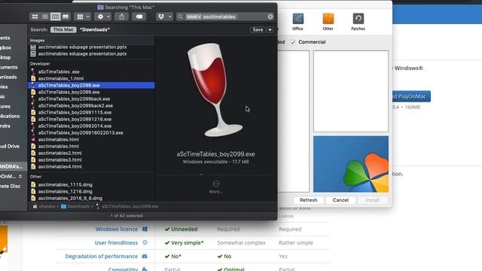Click the Windows logo image in PlayOnMac
Image resolution: width=482 pixels, height=271 pixels.
[x=351, y=164]
